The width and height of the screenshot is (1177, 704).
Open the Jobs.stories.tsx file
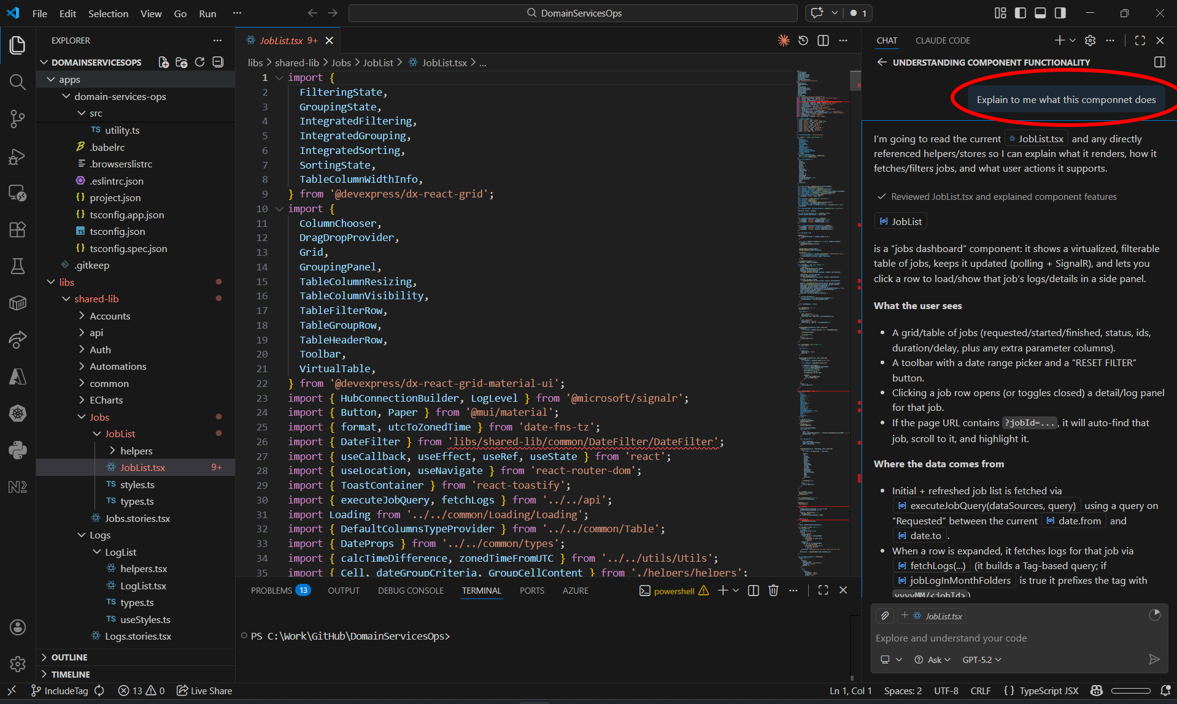137,518
